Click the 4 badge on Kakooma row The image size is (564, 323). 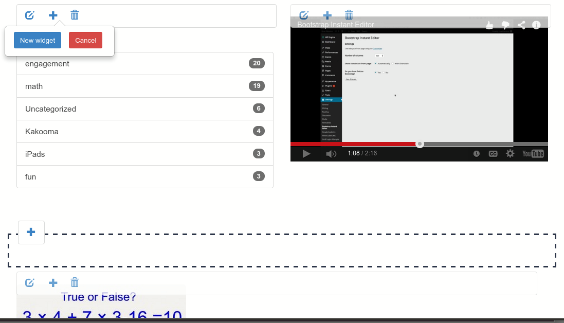pyautogui.click(x=259, y=131)
